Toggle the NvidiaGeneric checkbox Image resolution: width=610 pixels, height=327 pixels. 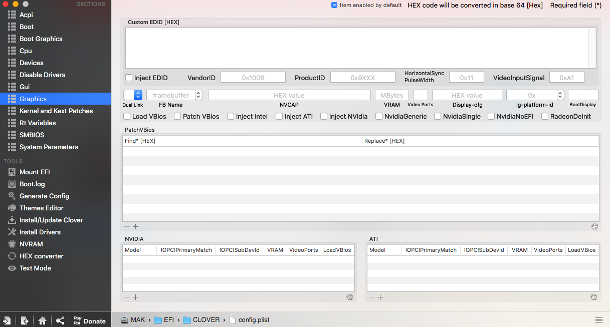tap(379, 116)
